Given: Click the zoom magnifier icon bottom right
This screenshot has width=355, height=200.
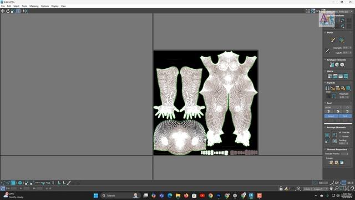Looking at the screenshot, I should [x=337, y=188].
